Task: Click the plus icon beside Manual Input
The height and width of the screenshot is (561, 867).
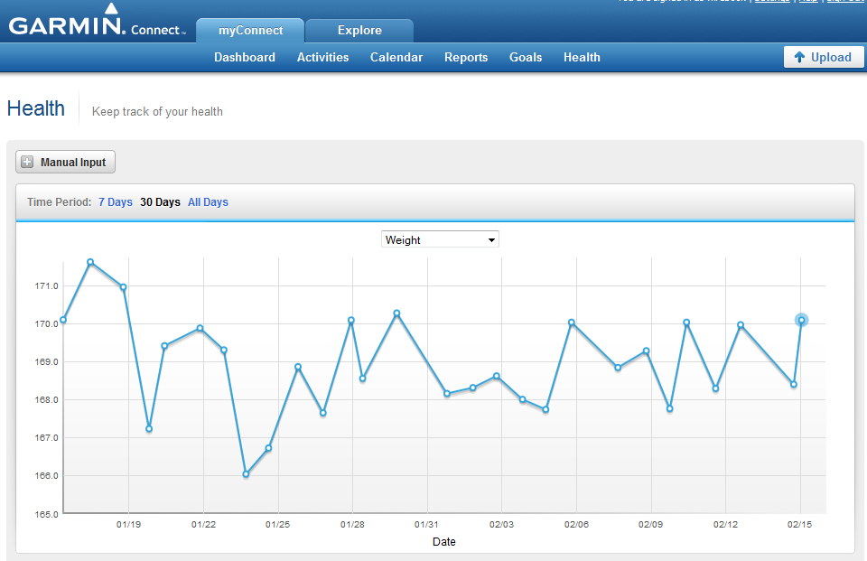Action: (x=27, y=162)
